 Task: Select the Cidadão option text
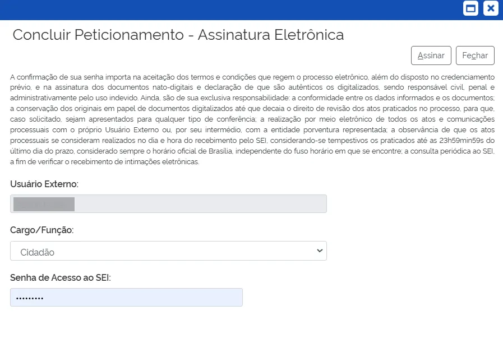click(38, 252)
